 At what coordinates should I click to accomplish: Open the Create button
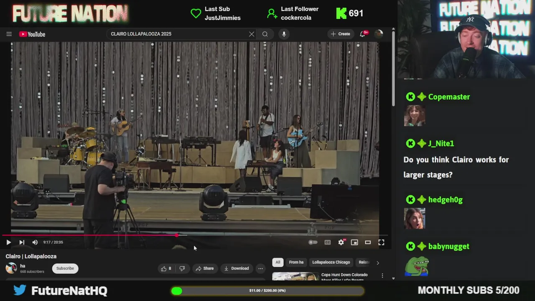pyautogui.click(x=340, y=34)
